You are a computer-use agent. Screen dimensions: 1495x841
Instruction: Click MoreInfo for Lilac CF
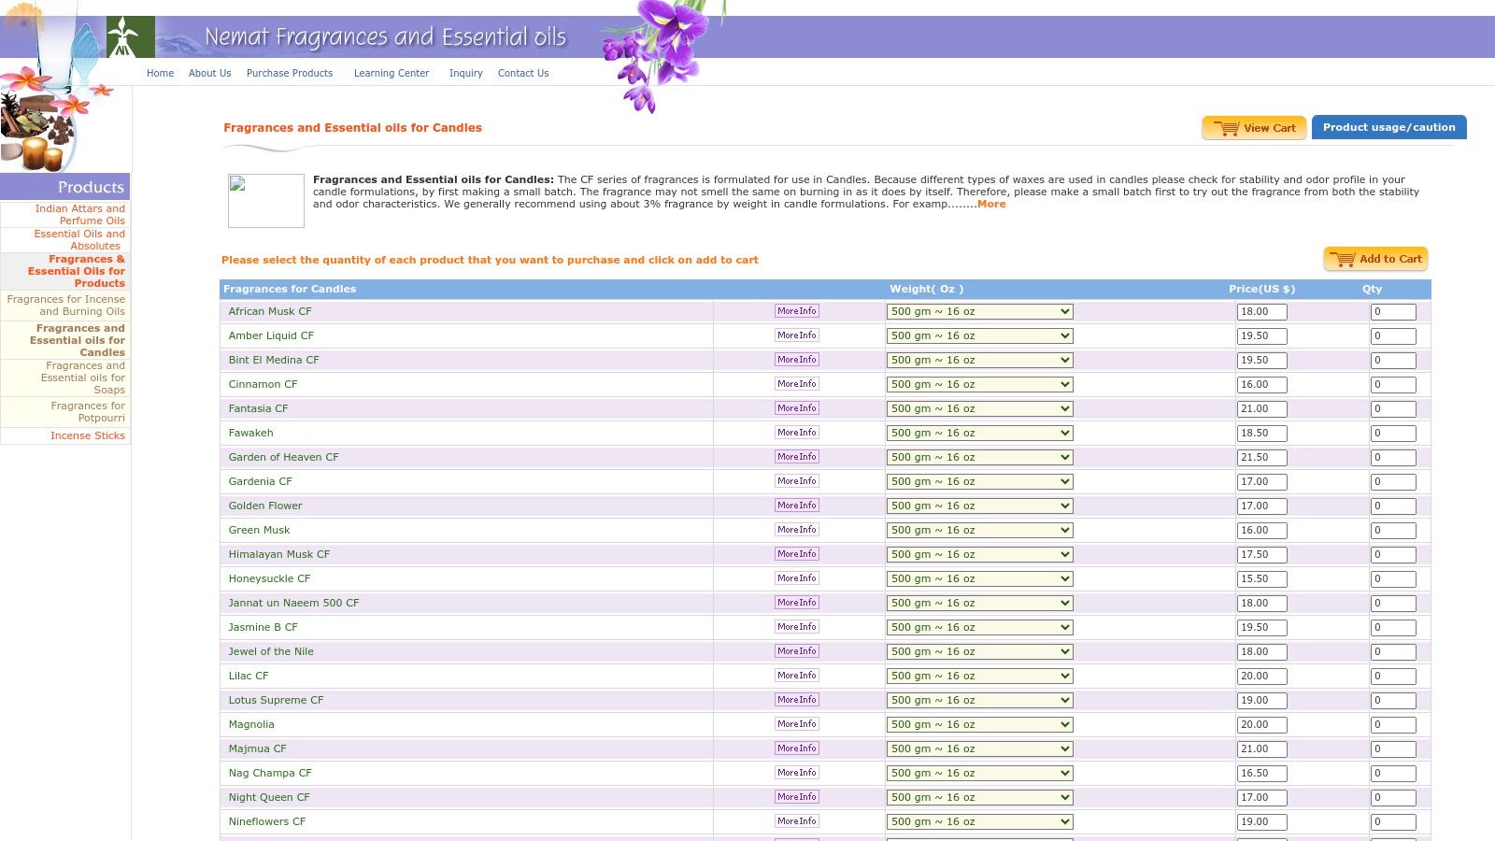[x=797, y=676]
